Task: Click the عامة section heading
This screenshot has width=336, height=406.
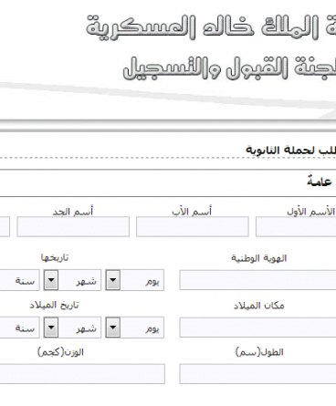Action: click(320, 182)
